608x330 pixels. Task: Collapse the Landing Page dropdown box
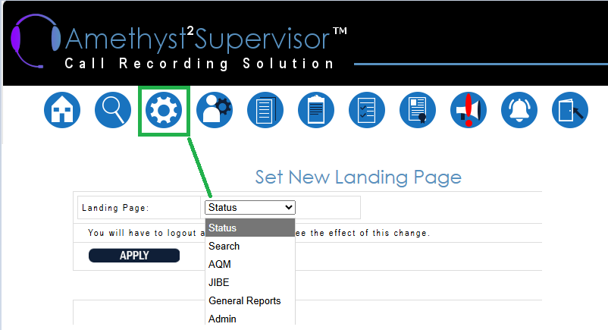[249, 207]
